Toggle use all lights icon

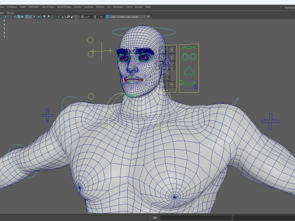[34, 17]
